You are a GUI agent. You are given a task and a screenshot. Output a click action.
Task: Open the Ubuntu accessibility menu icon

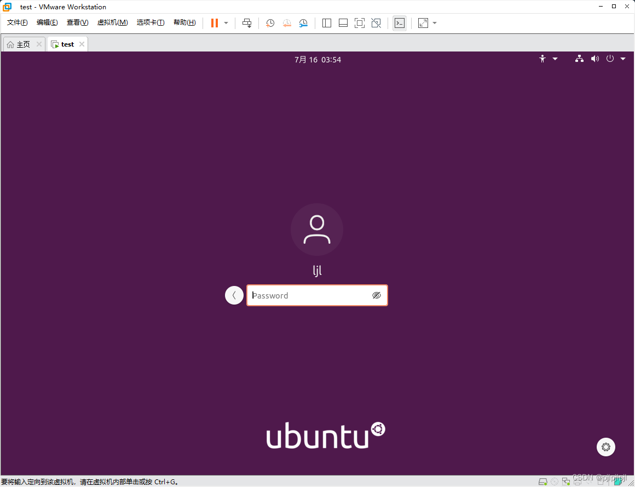tap(542, 59)
